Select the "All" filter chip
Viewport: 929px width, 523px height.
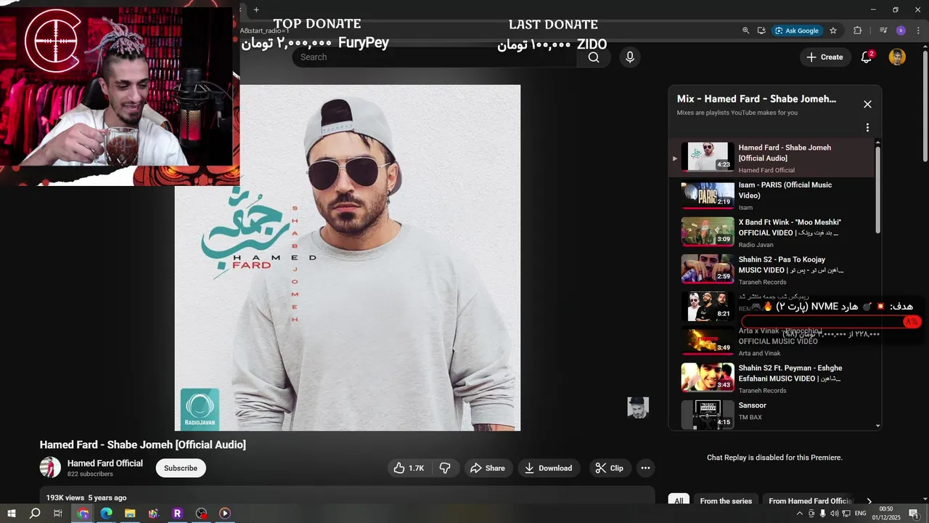(x=679, y=501)
